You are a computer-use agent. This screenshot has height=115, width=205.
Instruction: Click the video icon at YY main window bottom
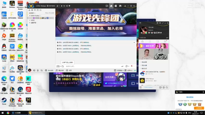pos(160,87)
